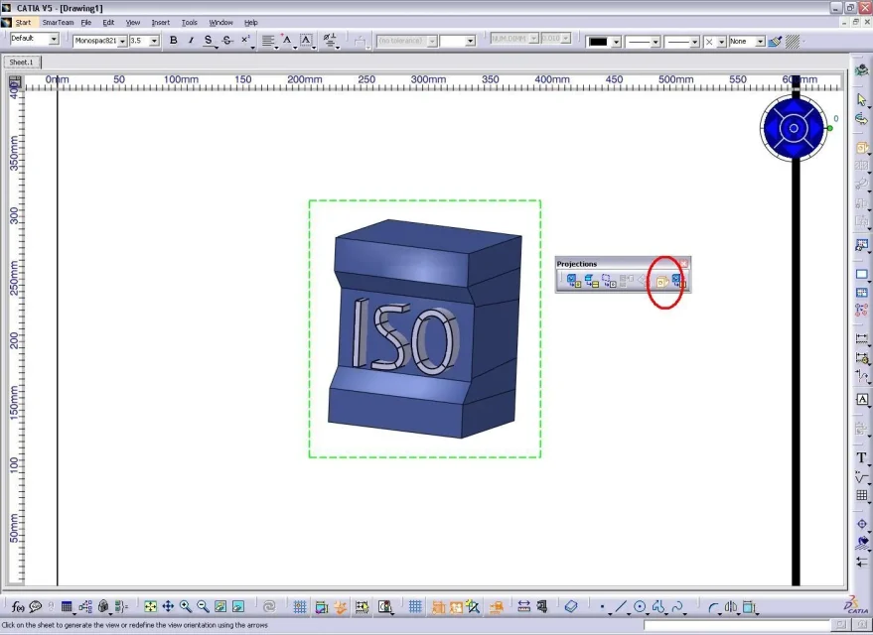Click the compass center circle button
This screenshot has height=635, width=873.
coord(794,128)
